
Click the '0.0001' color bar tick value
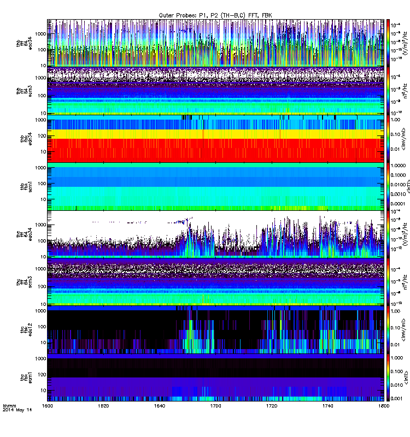point(398,203)
